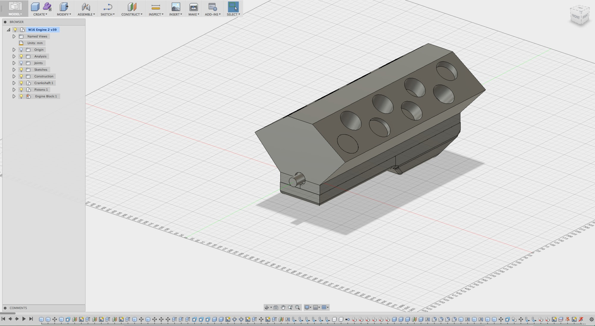Viewport: 595px width, 326px height.
Task: Jump to the timeline beginning
Action: 3,319
